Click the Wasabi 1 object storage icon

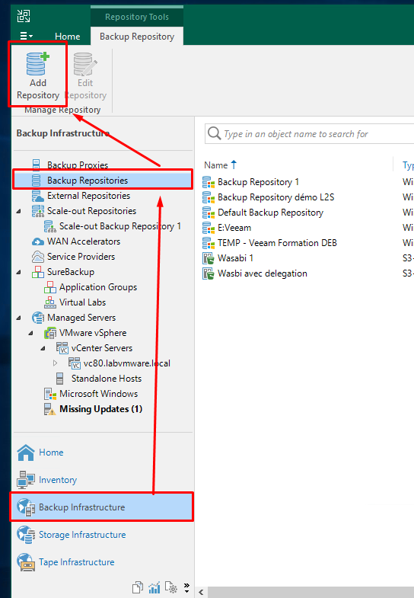[x=209, y=258]
